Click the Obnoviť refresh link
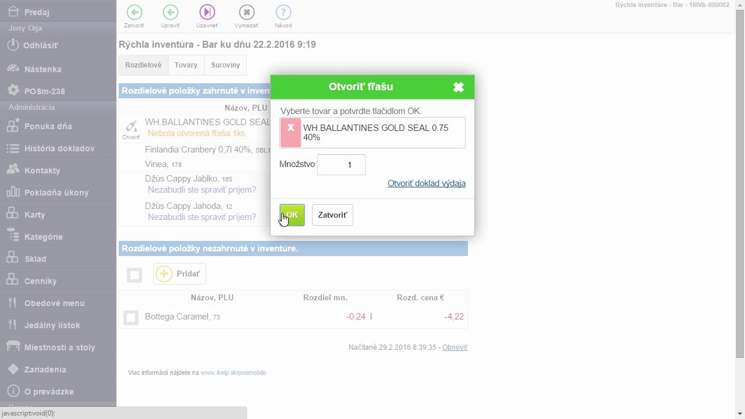 [x=455, y=347]
